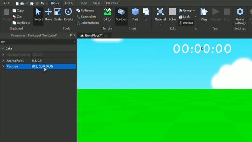Viewport: 252px width, 142px height.
Task: Undock the Properties panel
Action: pyautogui.click(x=70, y=35)
